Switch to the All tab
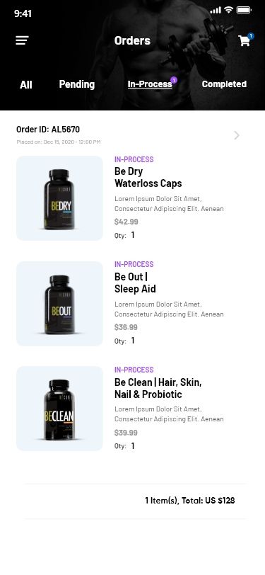The width and height of the screenshot is (265, 575). [x=26, y=85]
